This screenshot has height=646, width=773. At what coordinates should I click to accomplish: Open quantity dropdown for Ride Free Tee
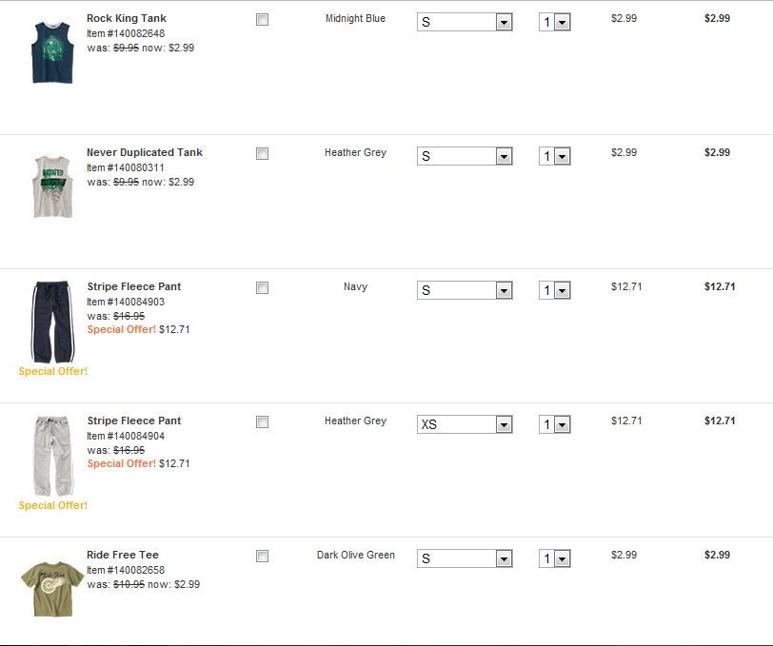tap(555, 558)
